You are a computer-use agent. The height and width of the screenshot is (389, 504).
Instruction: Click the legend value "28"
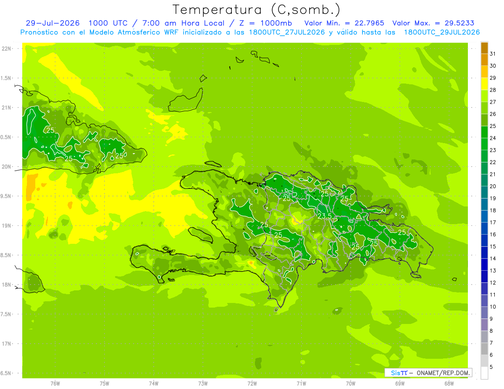[493, 90]
